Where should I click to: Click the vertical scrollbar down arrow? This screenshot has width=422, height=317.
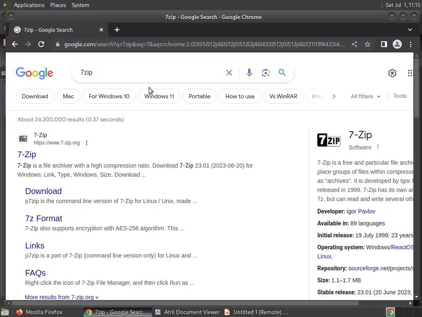click(x=416, y=297)
